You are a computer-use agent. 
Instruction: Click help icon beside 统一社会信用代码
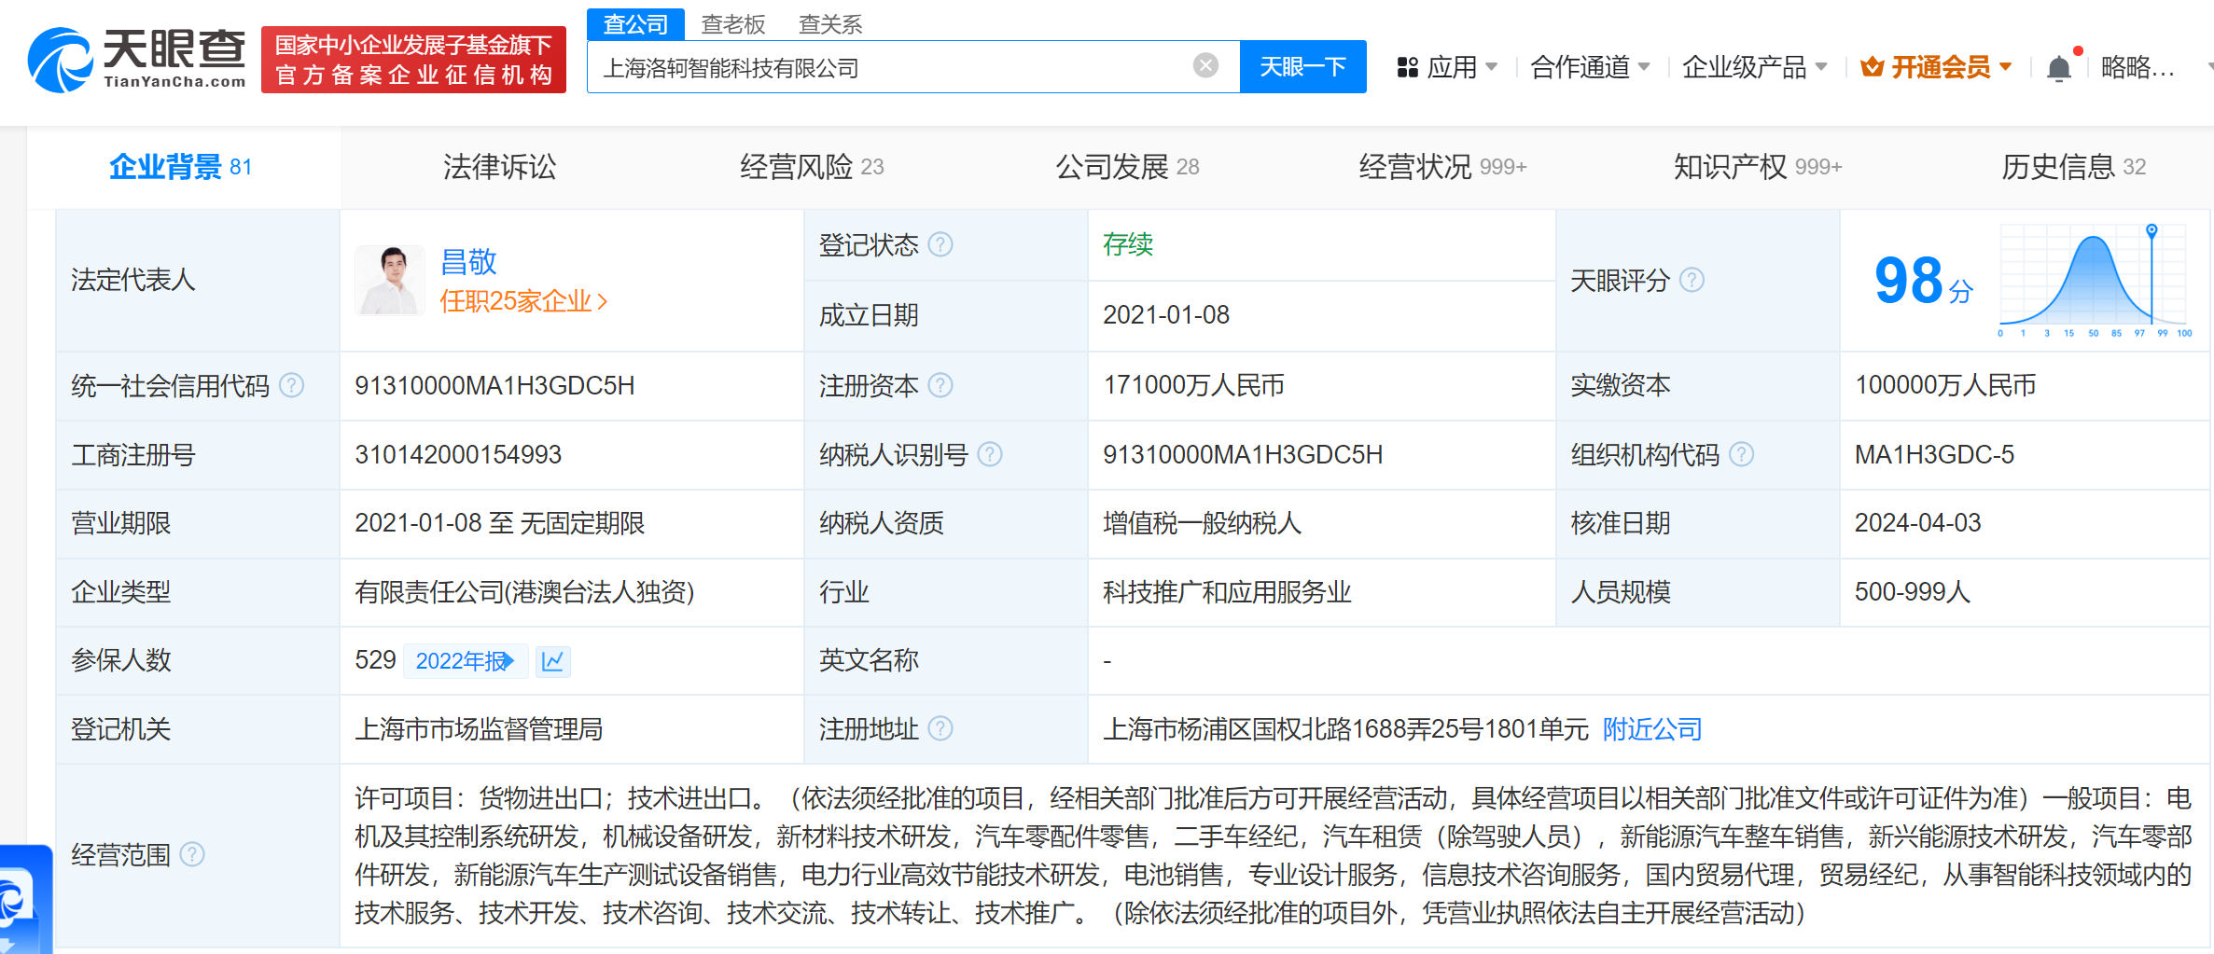point(292,385)
